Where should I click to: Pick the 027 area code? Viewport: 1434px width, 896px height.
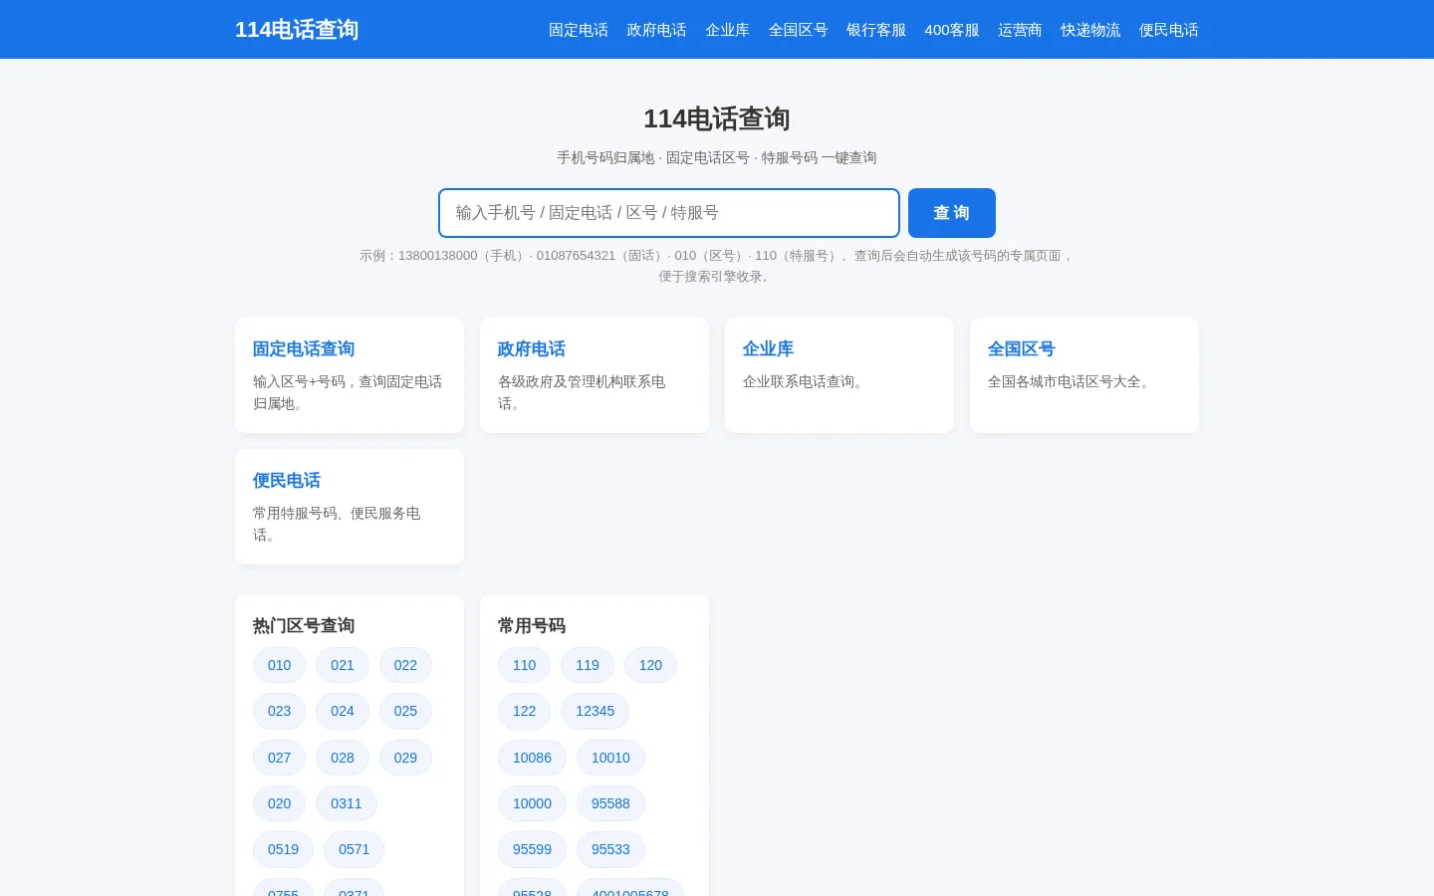(x=280, y=758)
